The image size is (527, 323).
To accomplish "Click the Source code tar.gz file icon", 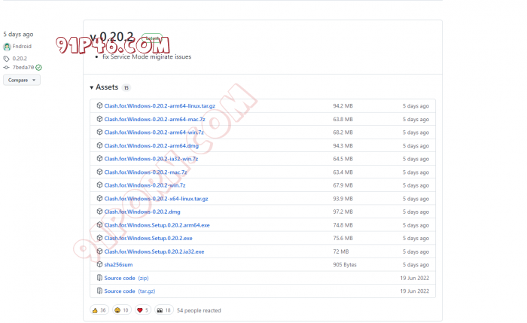I will coord(99,291).
